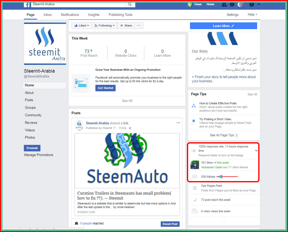Click the 73 Post Reach stat
The image size is (288, 232).
[x=89, y=53]
